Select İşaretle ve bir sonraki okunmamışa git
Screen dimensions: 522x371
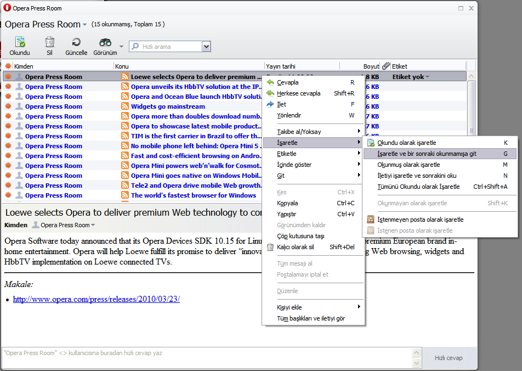(x=440, y=154)
